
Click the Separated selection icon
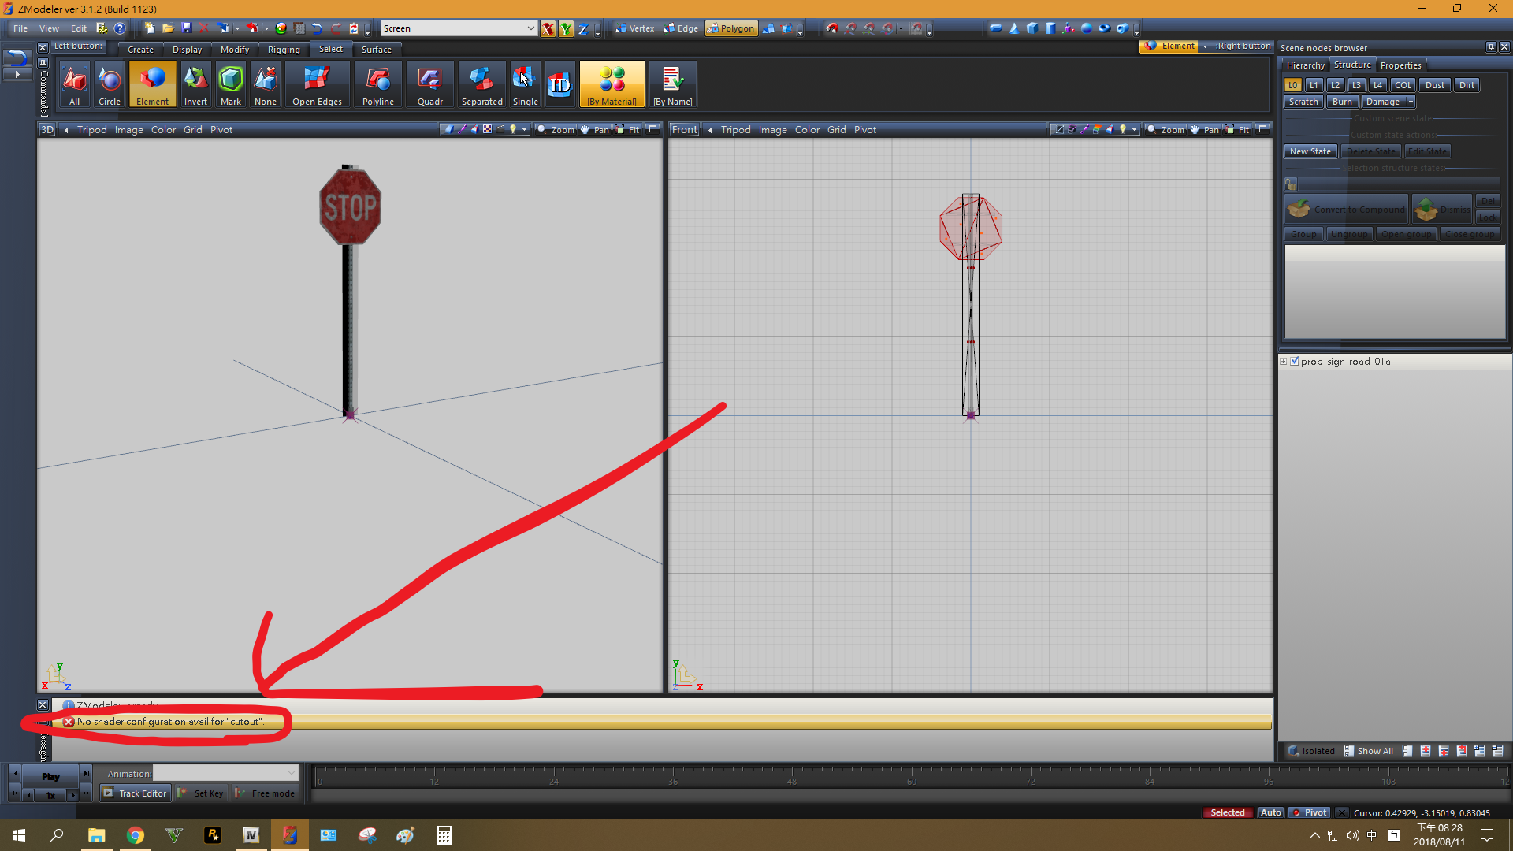tap(481, 85)
